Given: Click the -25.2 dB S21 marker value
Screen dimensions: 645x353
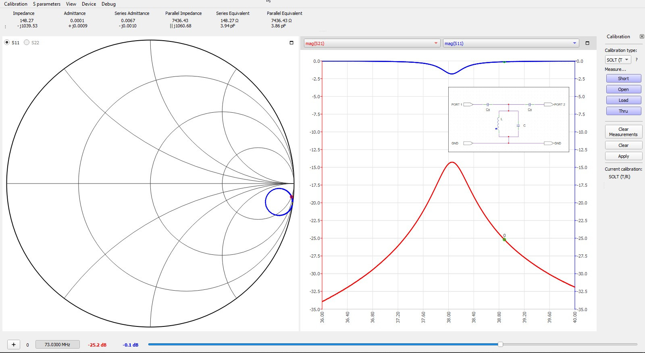Looking at the screenshot, I should [x=97, y=345].
